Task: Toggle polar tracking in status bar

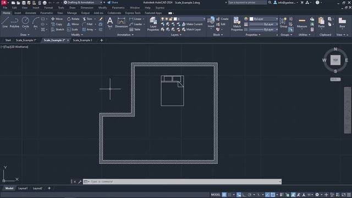Action: pyautogui.click(x=249, y=195)
